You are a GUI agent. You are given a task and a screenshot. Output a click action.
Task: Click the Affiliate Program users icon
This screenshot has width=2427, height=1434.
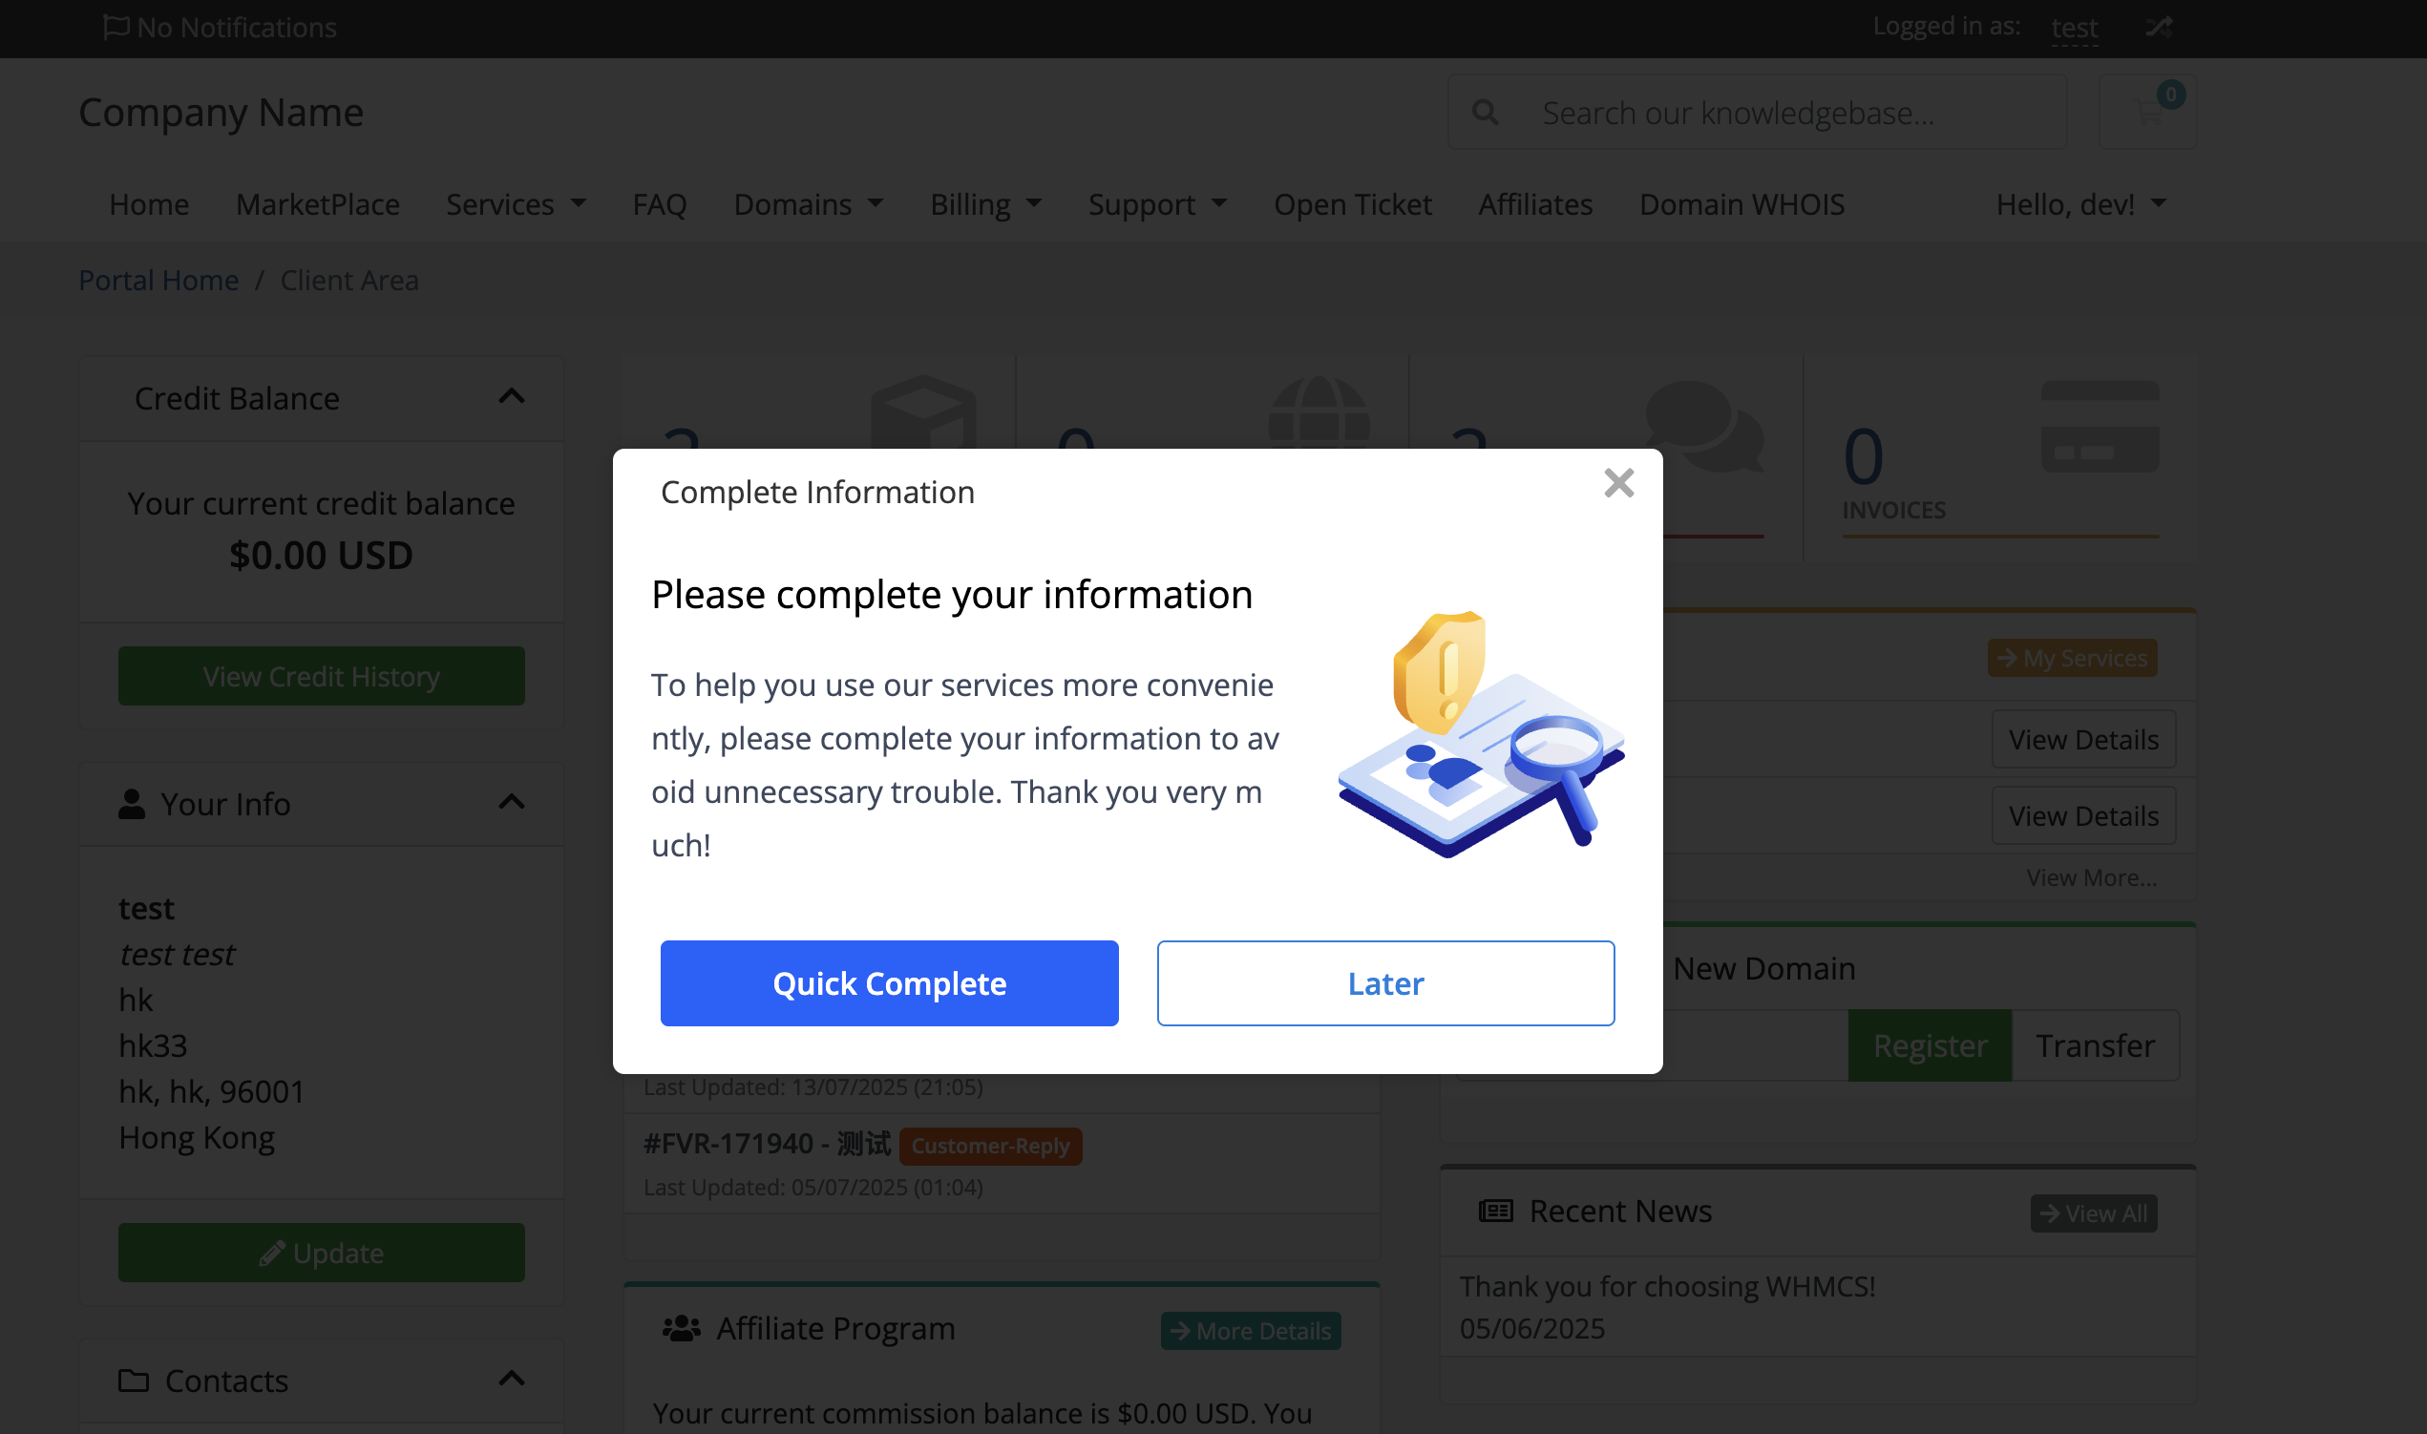point(681,1329)
